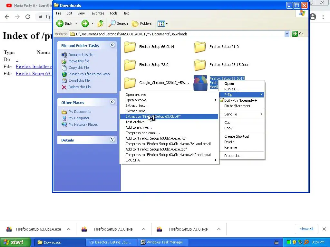This screenshot has width=330, height=247.
Task: Open Views dropdown arrow
Action: click(167, 24)
